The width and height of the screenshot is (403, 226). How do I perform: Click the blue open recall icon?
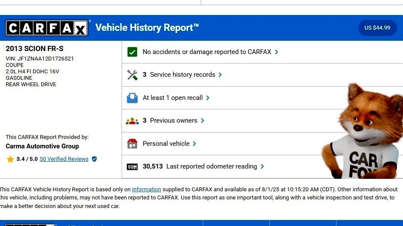[x=132, y=98]
